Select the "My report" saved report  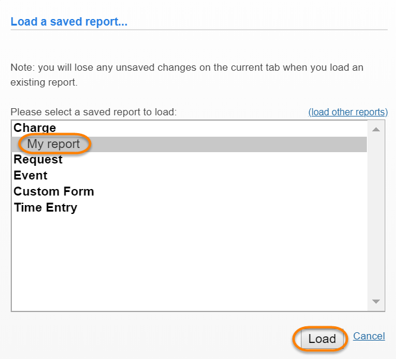(54, 144)
